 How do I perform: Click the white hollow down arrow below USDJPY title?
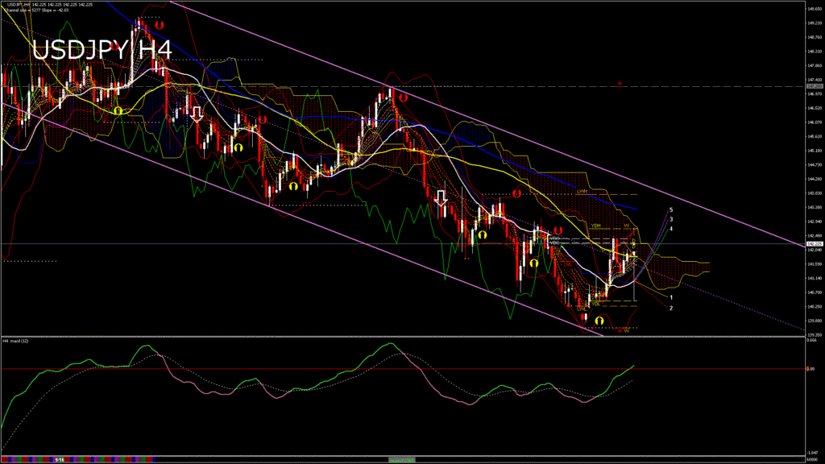196,114
